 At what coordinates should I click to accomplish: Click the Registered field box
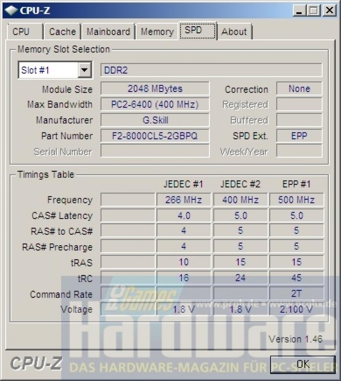coord(299,104)
